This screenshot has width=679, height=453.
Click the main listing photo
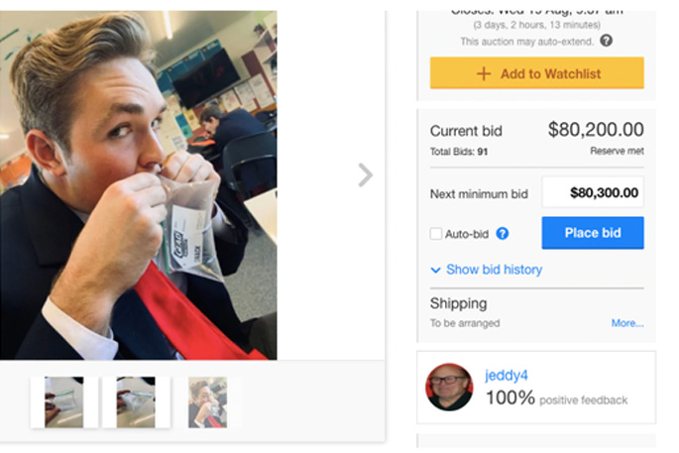pyautogui.click(x=139, y=183)
